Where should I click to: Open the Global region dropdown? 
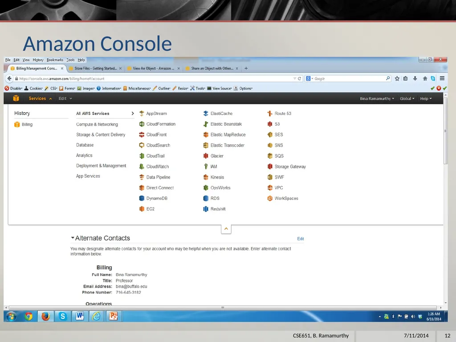[407, 98]
